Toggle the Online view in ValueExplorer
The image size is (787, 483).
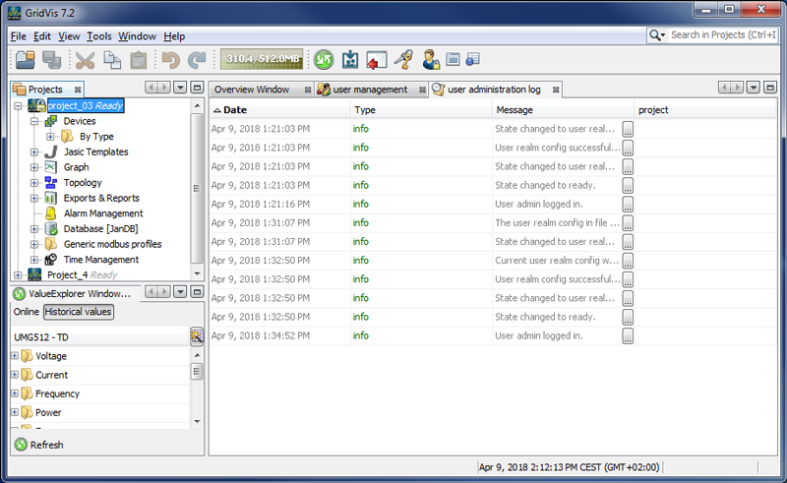pos(26,312)
